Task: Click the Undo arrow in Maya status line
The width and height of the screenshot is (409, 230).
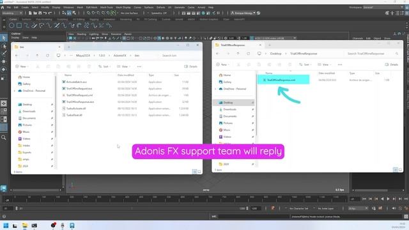Action: coord(45,13)
